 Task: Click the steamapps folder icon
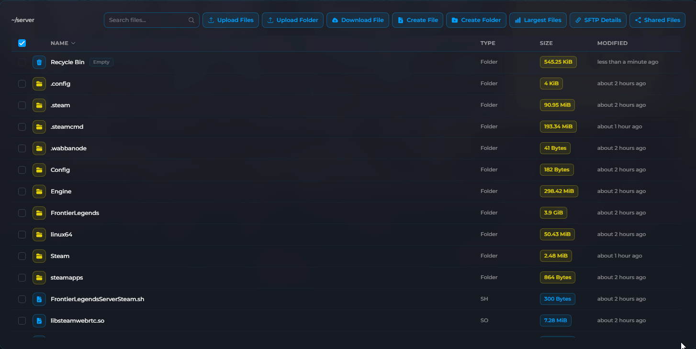click(x=39, y=278)
